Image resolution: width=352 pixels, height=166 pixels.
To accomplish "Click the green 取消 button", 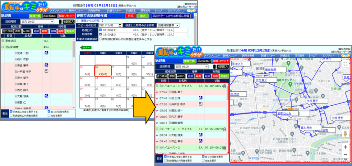I will tap(143, 16).
